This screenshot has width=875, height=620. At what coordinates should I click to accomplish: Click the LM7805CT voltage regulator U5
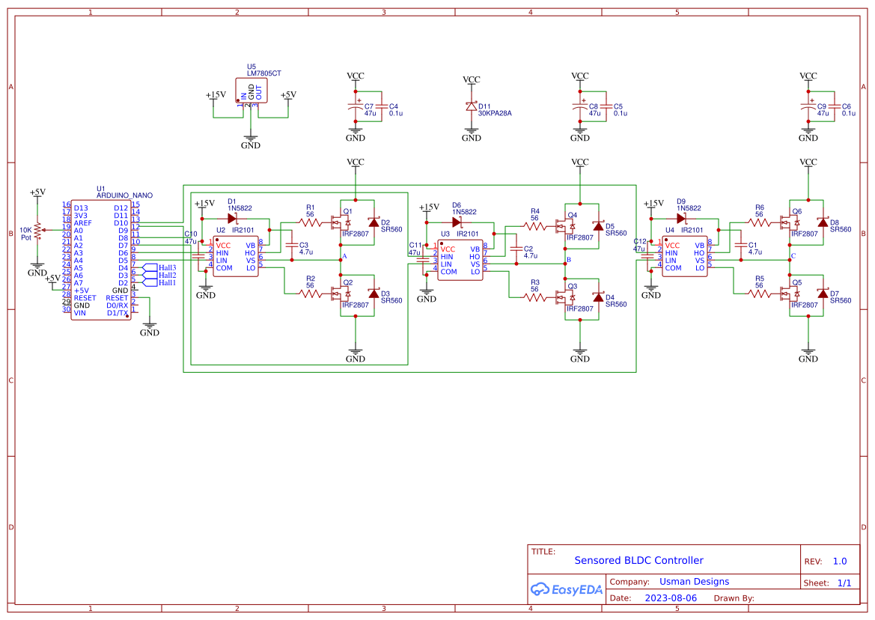[251, 90]
